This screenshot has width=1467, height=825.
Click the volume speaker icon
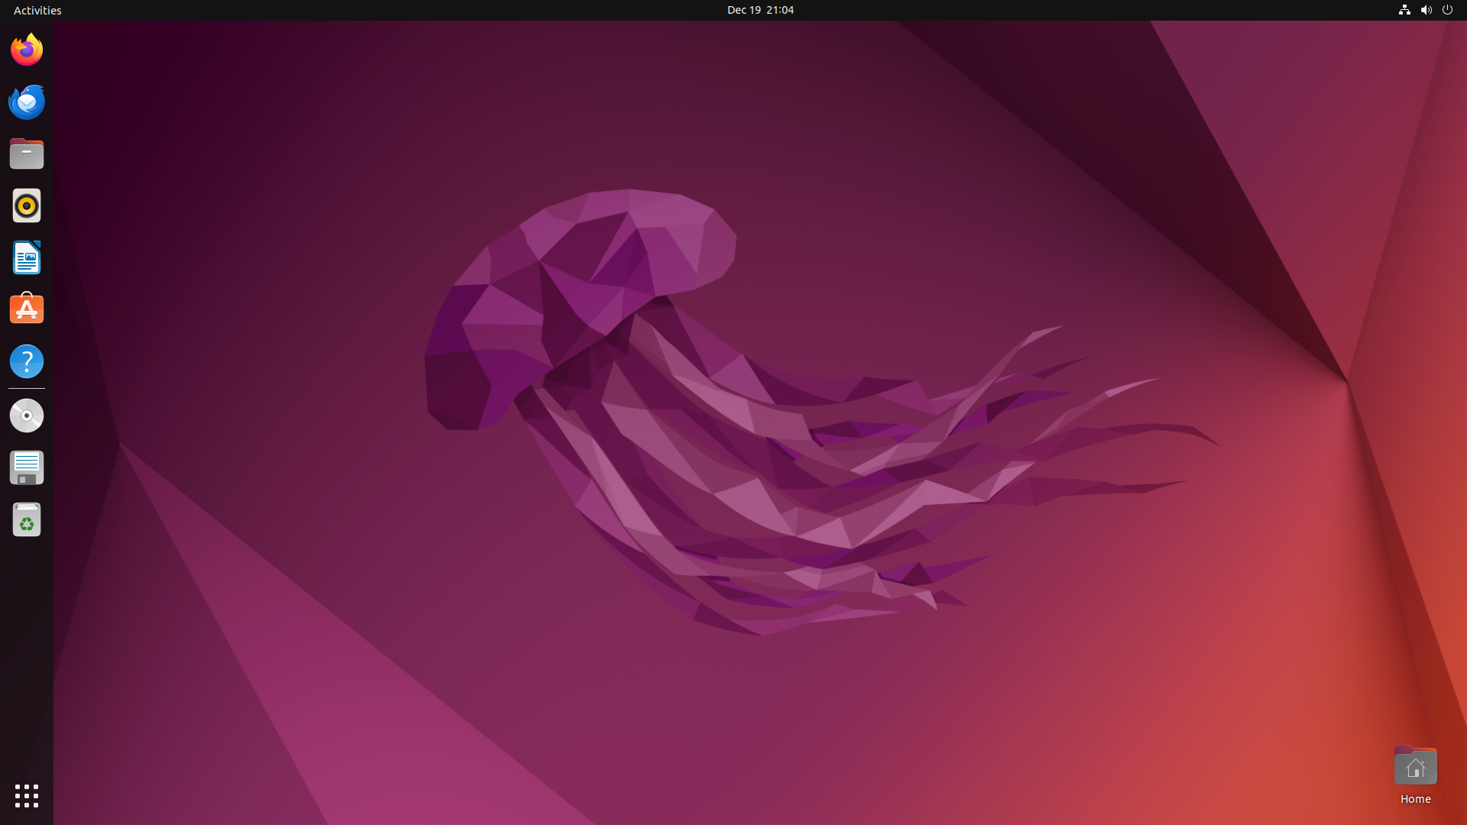click(1426, 10)
